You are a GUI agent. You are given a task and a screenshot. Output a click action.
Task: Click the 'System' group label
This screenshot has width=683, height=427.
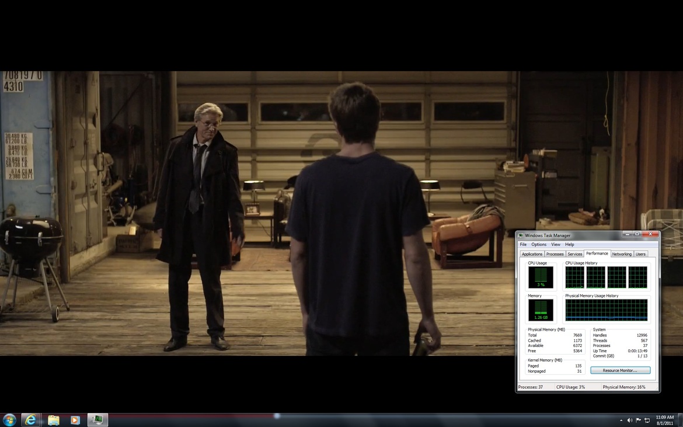(599, 330)
